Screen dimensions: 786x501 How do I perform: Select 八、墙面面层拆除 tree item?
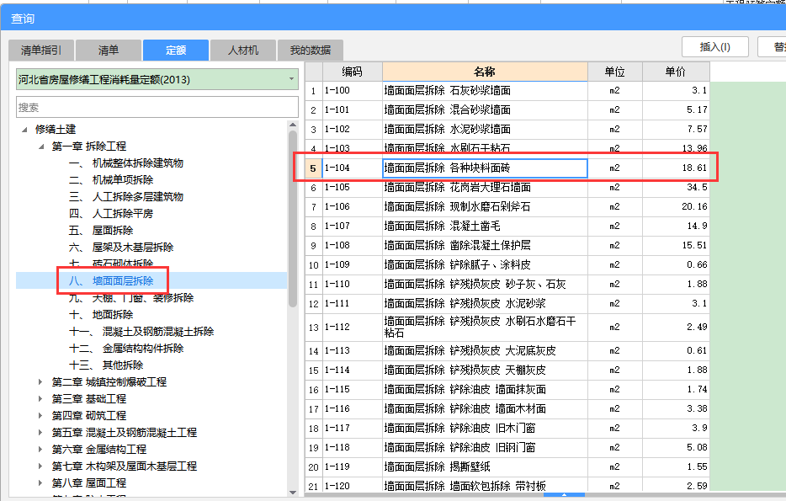(x=111, y=281)
